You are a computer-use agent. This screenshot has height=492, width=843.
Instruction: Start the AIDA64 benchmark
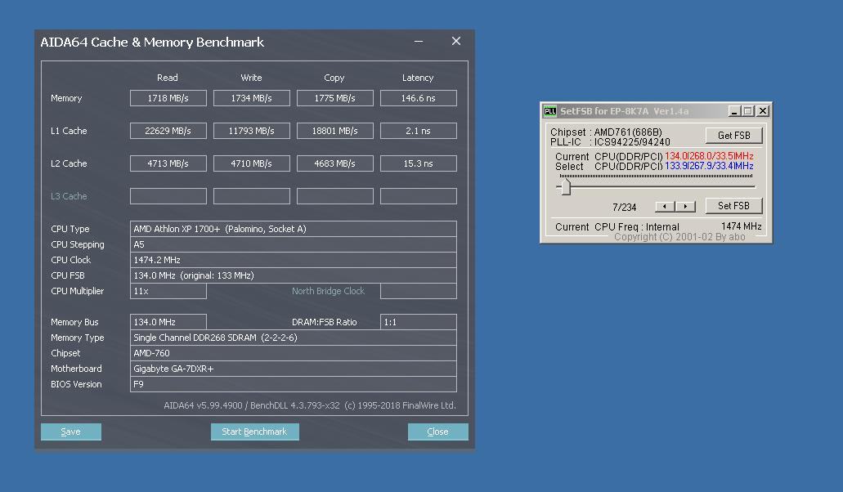255,432
